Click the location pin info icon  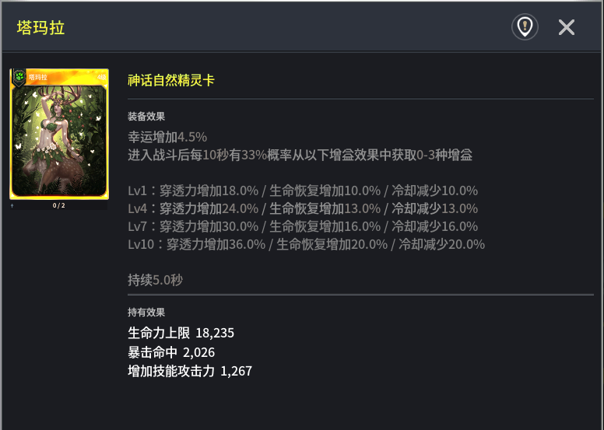click(x=525, y=27)
